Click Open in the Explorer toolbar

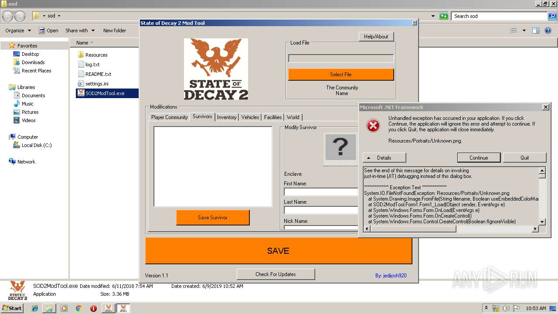coord(48,31)
